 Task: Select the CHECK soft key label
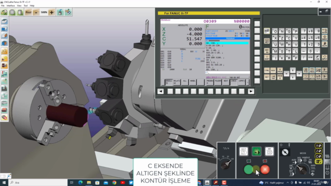234,82
